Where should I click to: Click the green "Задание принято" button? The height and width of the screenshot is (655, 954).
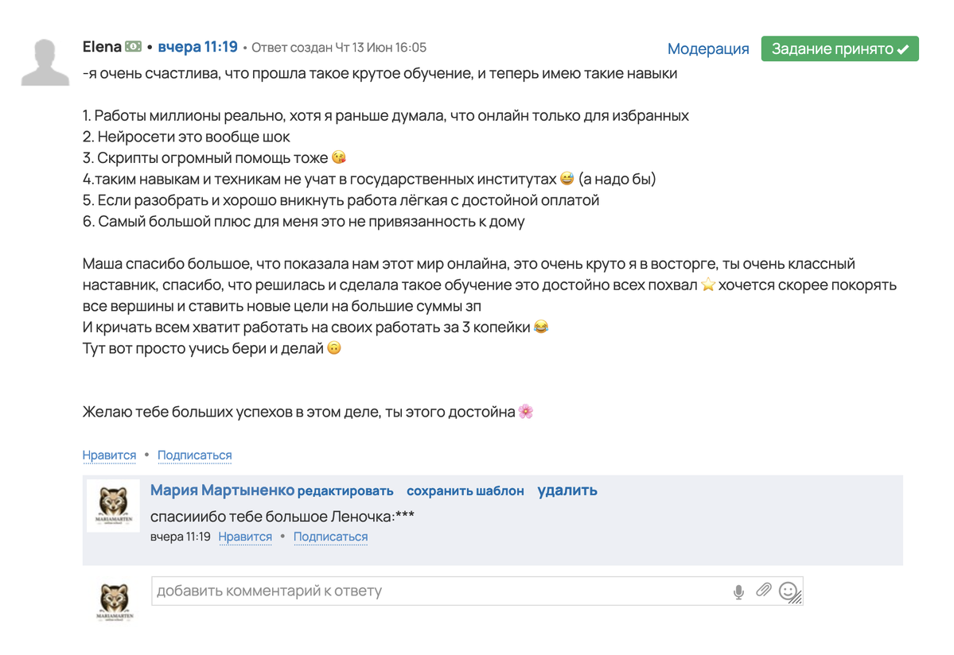click(839, 48)
